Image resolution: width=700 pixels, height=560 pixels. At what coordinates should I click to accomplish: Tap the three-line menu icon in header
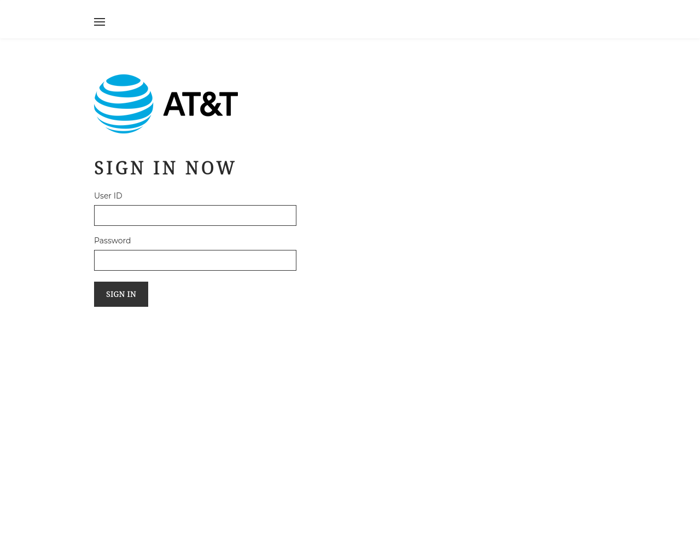100,22
